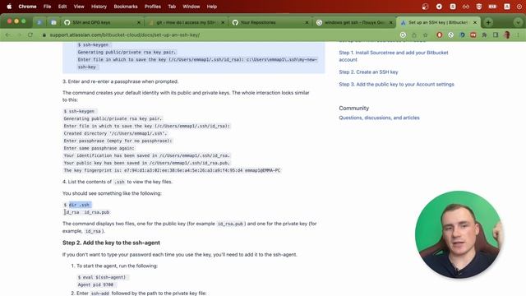Open the white circular extension next to the red one
The width and height of the screenshot is (526, 296).
[451, 35]
